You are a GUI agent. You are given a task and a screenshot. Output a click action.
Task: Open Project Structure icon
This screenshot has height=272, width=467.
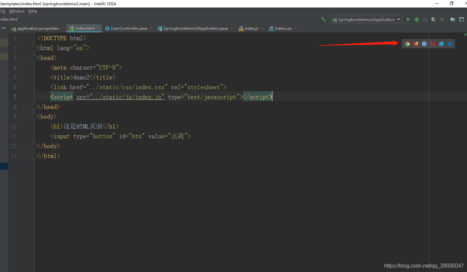tap(453, 19)
